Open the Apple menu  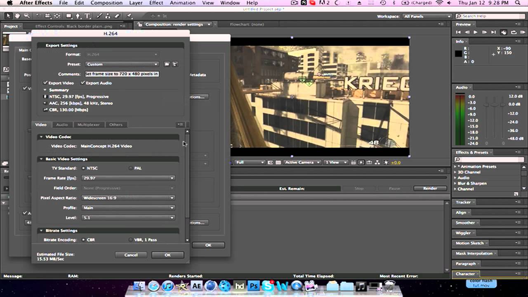9,3
